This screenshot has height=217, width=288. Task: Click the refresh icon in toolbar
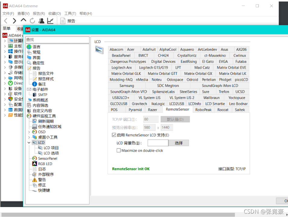(x=32, y=21)
